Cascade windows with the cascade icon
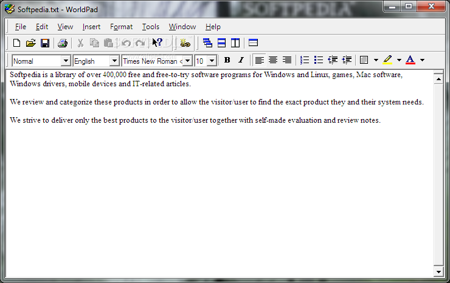The image size is (450, 283). [207, 43]
